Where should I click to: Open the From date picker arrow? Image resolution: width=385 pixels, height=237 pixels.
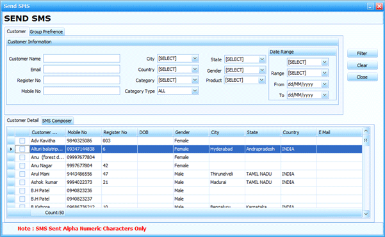click(325, 84)
